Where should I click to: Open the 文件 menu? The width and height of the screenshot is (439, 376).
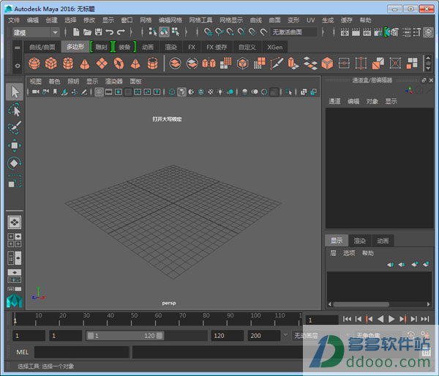[x=14, y=20]
